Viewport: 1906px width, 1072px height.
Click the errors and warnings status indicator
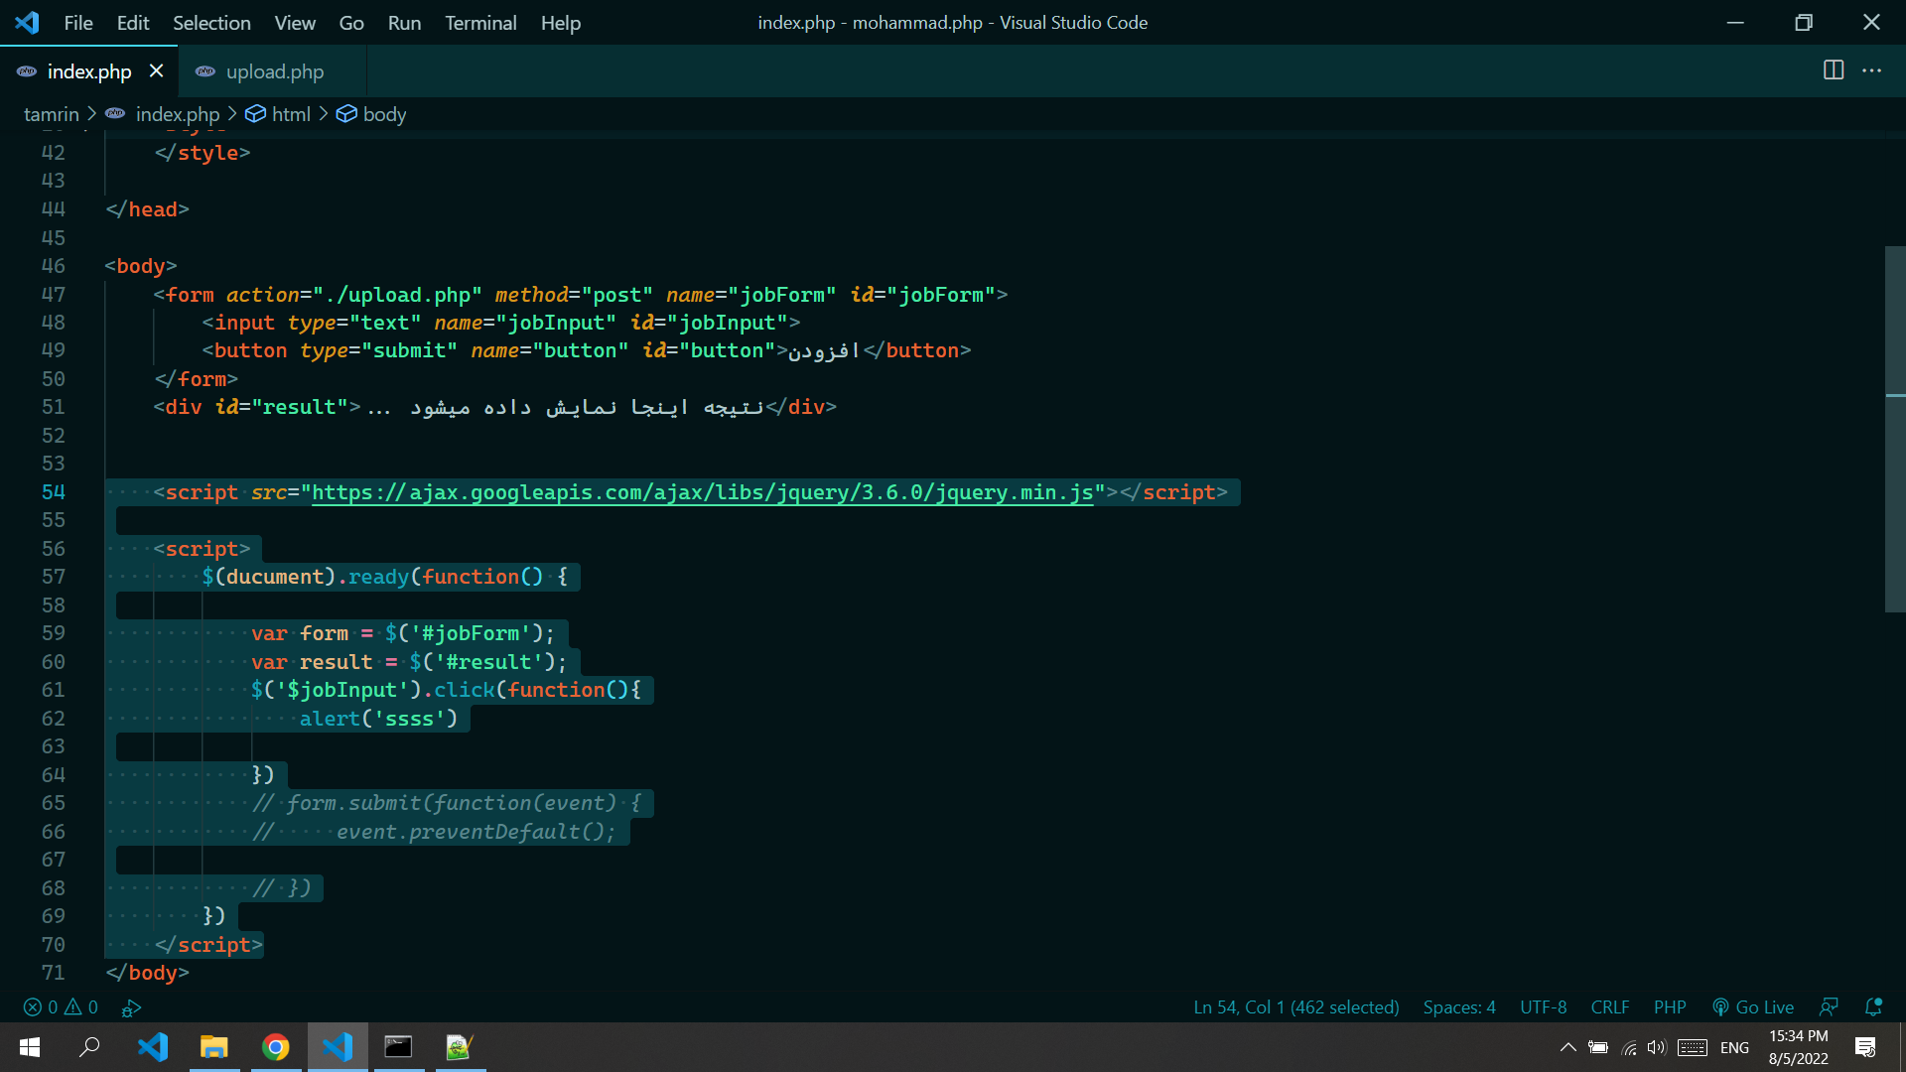61,1007
